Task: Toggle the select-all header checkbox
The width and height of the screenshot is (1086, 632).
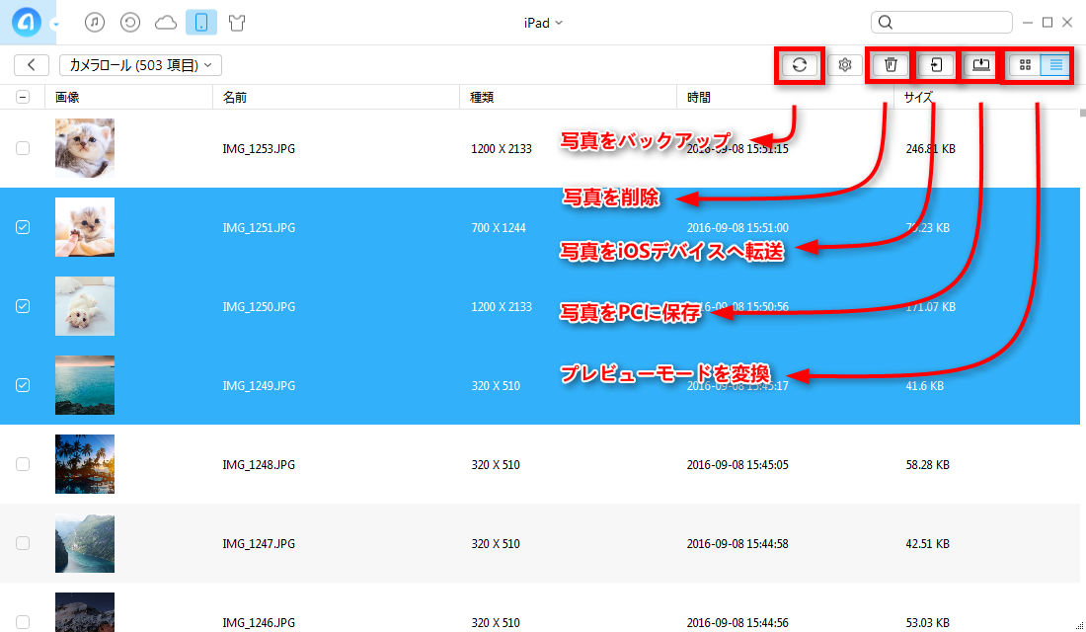Action: pos(23,97)
